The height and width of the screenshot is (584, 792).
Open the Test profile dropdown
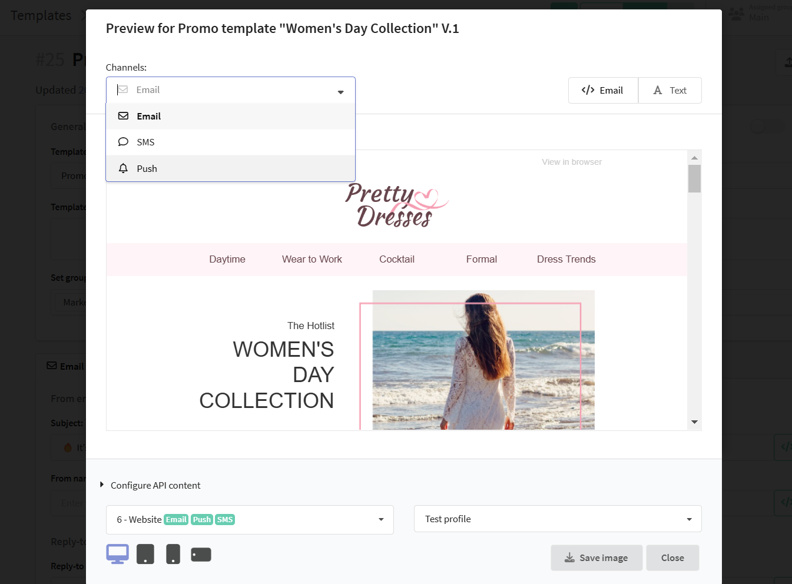pyautogui.click(x=558, y=519)
